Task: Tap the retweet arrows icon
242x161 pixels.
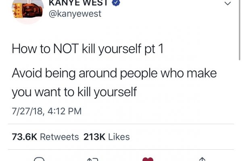Action: pos(93,159)
